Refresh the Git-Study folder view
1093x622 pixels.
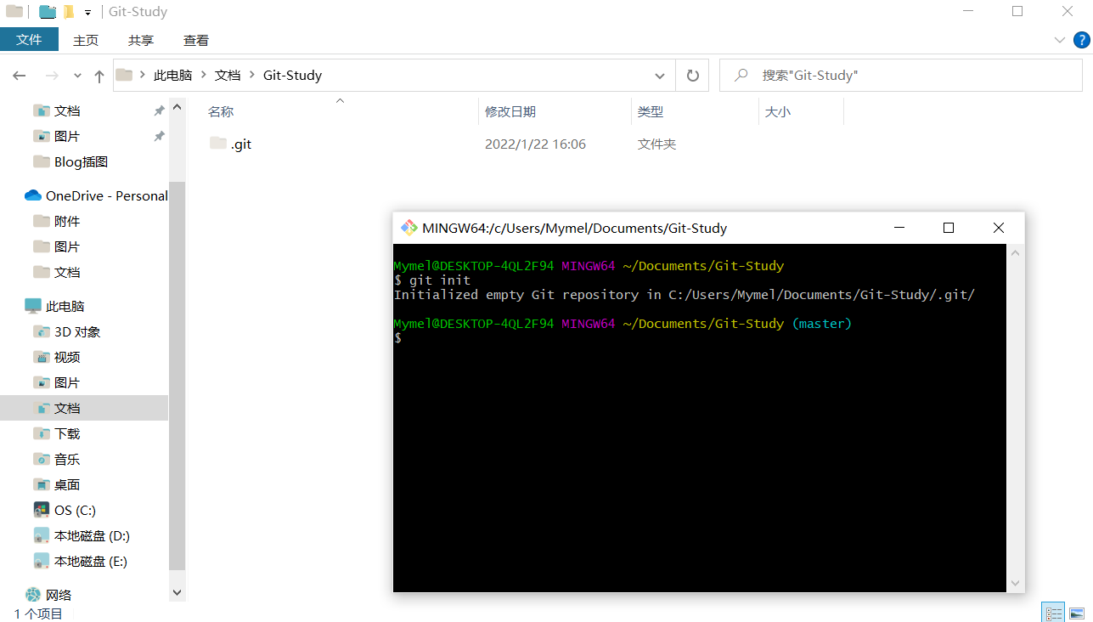tap(693, 75)
